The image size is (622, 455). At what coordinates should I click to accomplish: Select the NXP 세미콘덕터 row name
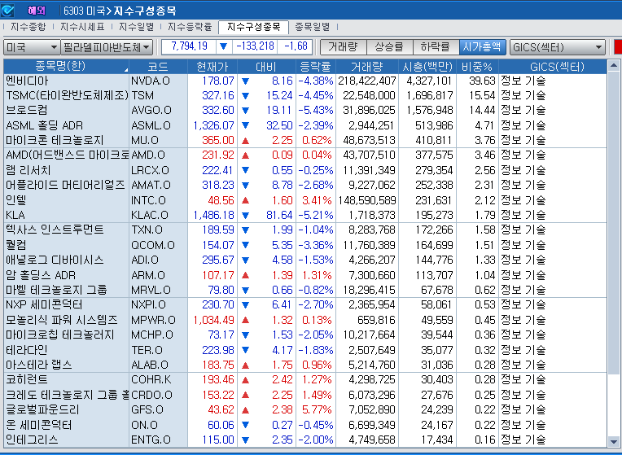coord(44,304)
